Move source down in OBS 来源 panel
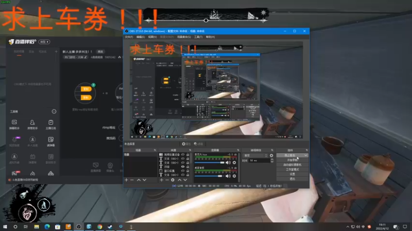 [185, 180]
